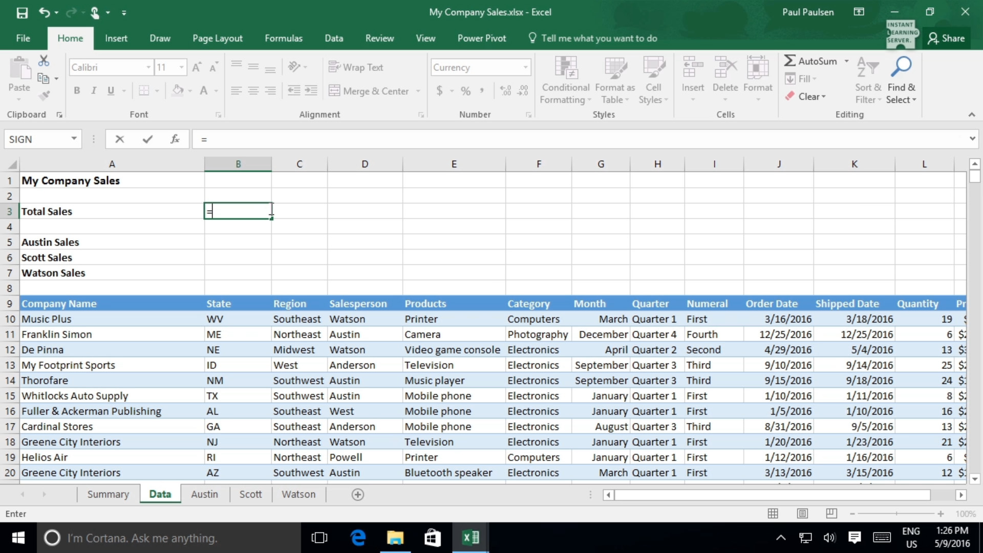Viewport: 983px width, 553px height.
Task: Apply the Font Color A swatch
Action: click(x=204, y=91)
